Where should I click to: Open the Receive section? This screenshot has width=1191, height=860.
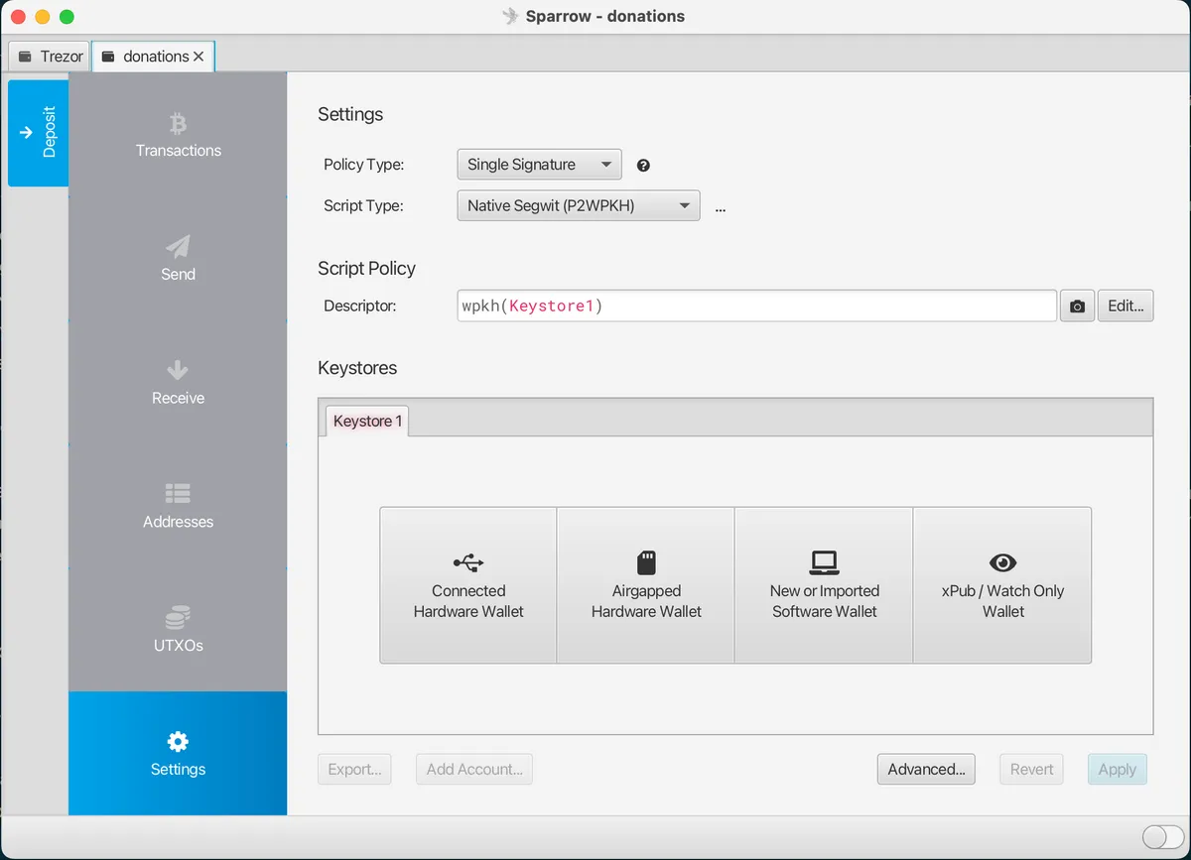point(178,383)
